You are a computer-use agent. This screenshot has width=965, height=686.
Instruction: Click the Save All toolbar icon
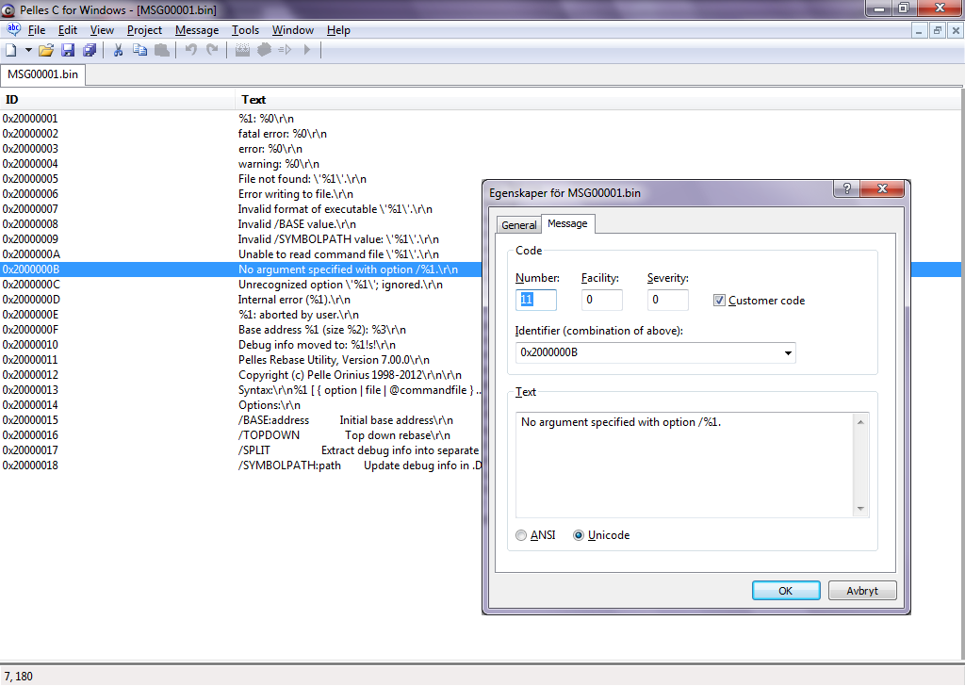(90, 51)
